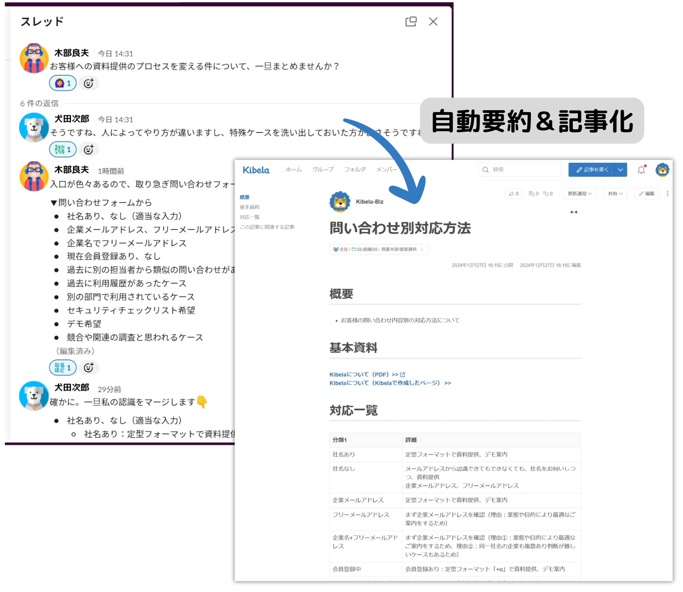Image resolution: width=683 pixels, height=592 pixels.
Task: Open 犬田次郎's avatar on the 29分前 message
Action: click(x=34, y=396)
